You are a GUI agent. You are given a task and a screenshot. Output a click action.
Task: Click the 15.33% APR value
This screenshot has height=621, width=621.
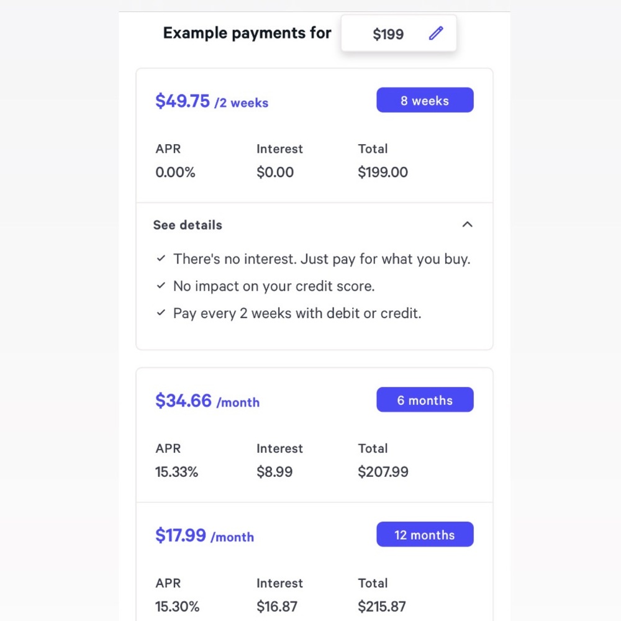tap(176, 472)
